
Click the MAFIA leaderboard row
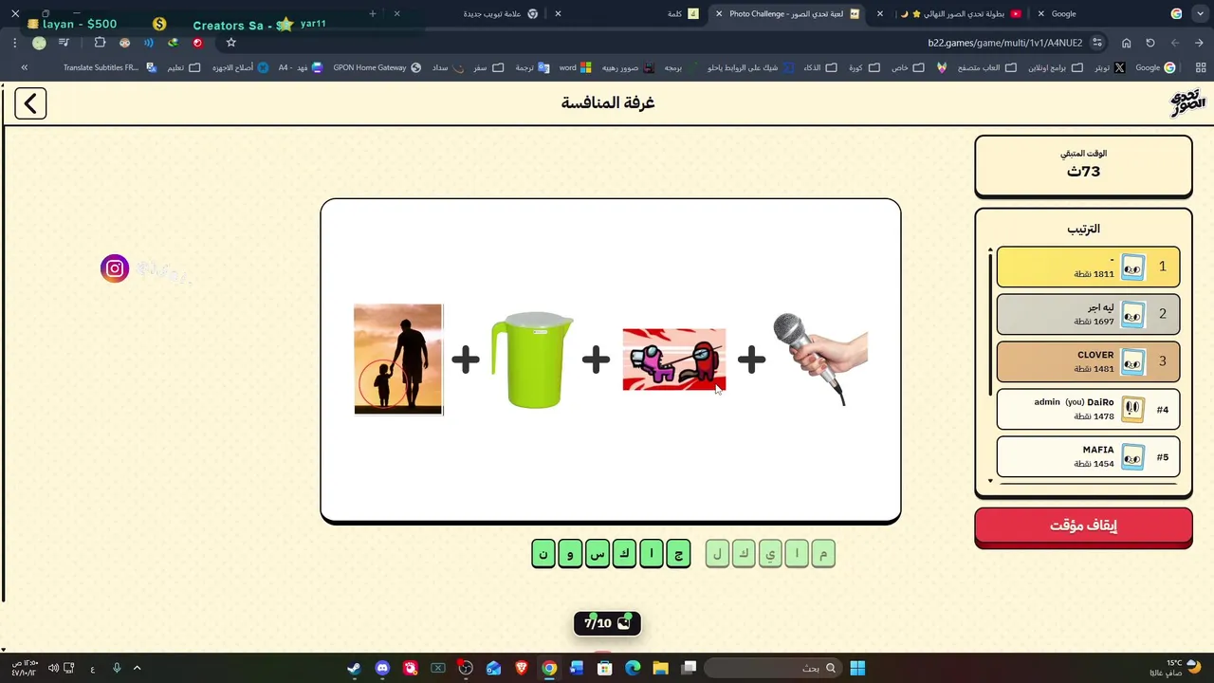(x=1088, y=456)
